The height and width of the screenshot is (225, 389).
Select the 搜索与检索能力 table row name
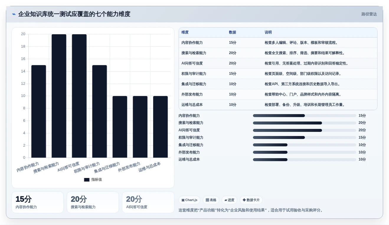coord(194,53)
